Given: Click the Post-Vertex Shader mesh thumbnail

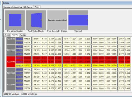Looking at the screenshot, I should 36,20.
